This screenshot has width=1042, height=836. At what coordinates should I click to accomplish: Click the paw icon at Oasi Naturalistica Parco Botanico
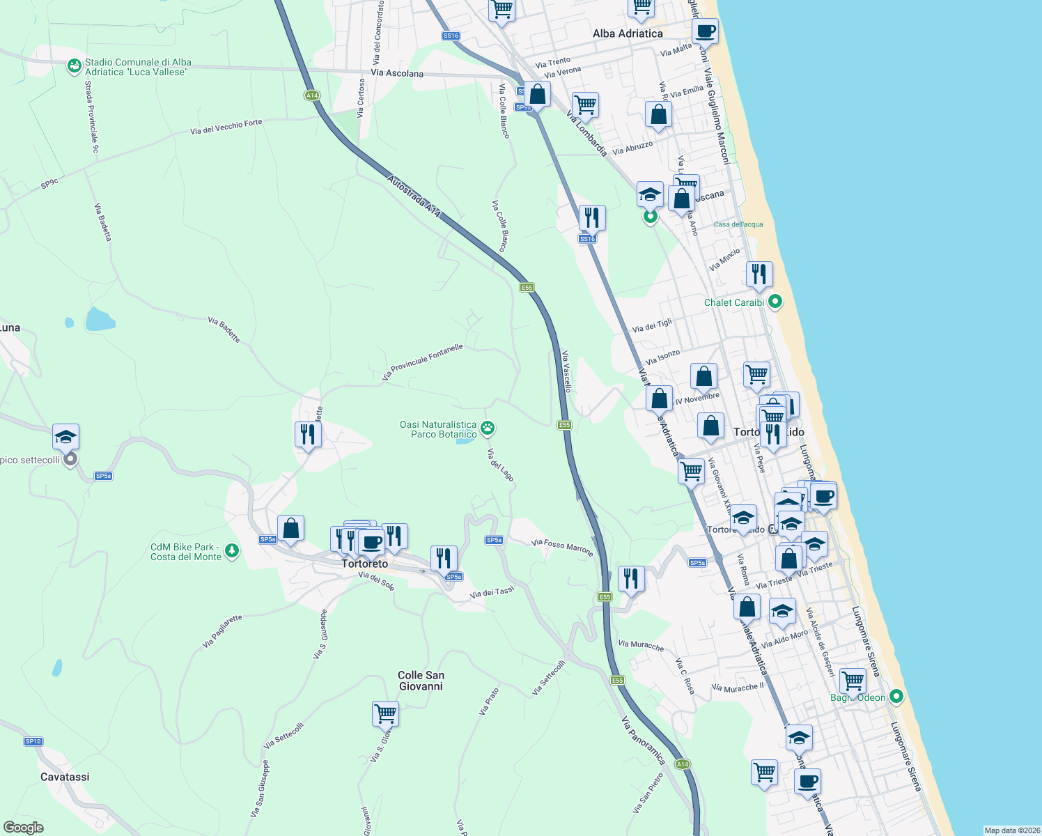[486, 428]
